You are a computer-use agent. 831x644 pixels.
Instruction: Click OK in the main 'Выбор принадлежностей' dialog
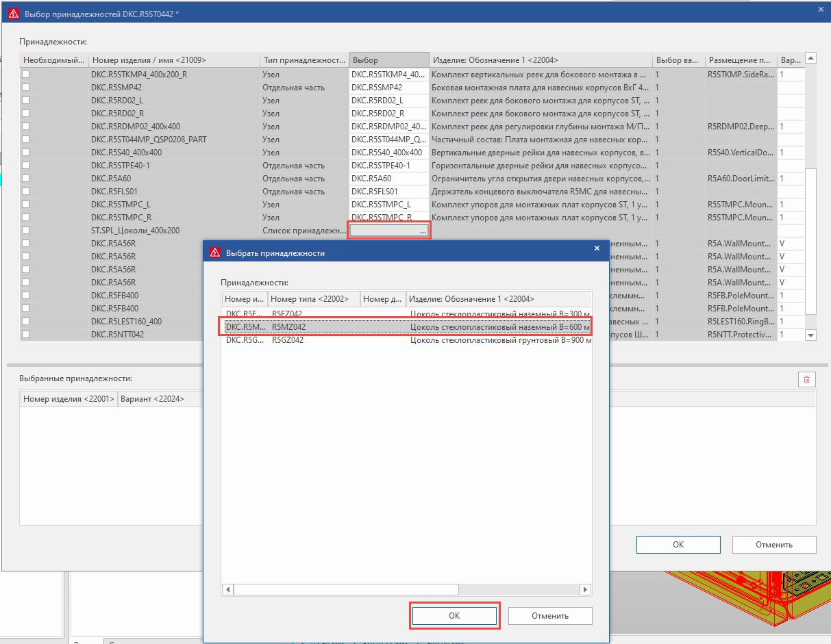(678, 545)
